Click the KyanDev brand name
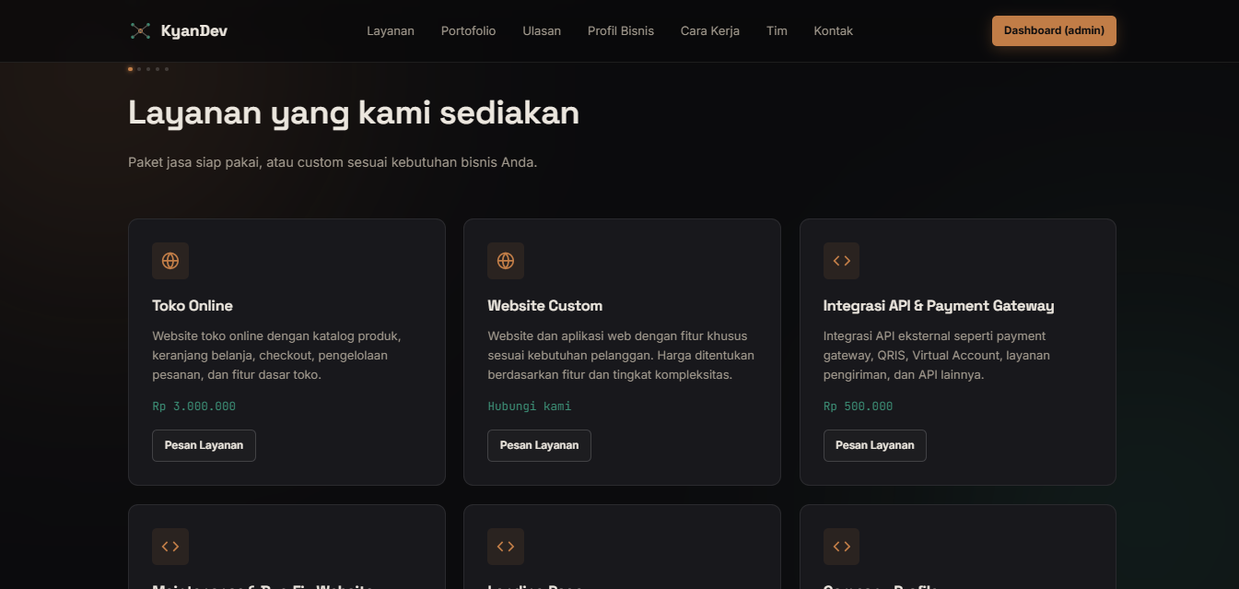The width and height of the screenshot is (1239, 589). 194,30
